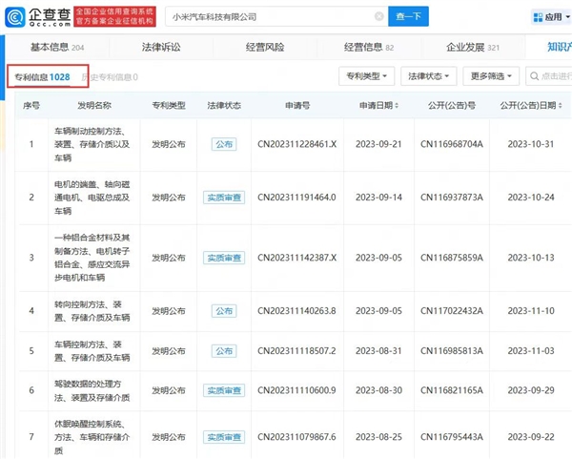The height and width of the screenshot is (459, 572).
Task: Click the patent list search input
Action: 549,76
